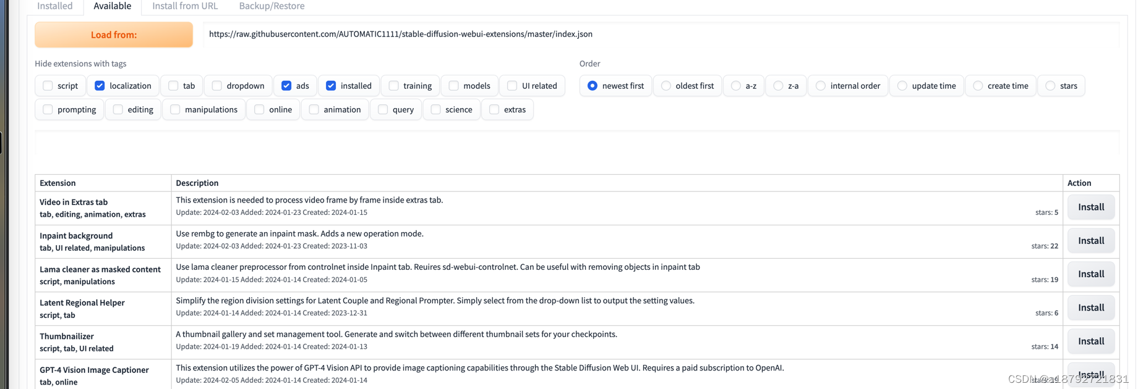Click the Load from: button

114,35
